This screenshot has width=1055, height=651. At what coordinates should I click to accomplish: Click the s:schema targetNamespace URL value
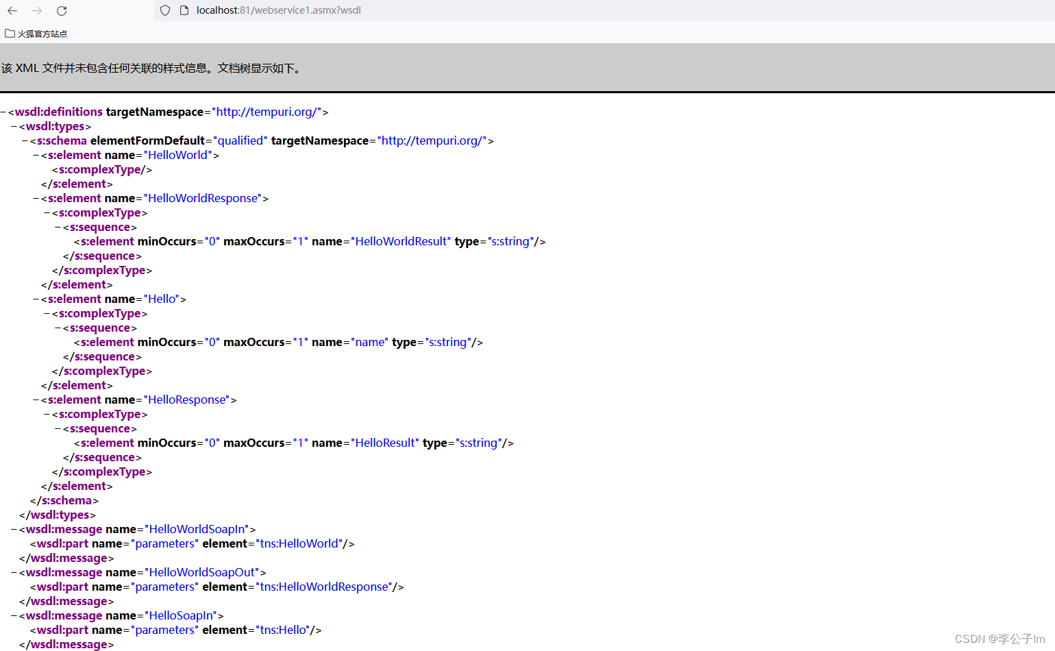(x=432, y=140)
